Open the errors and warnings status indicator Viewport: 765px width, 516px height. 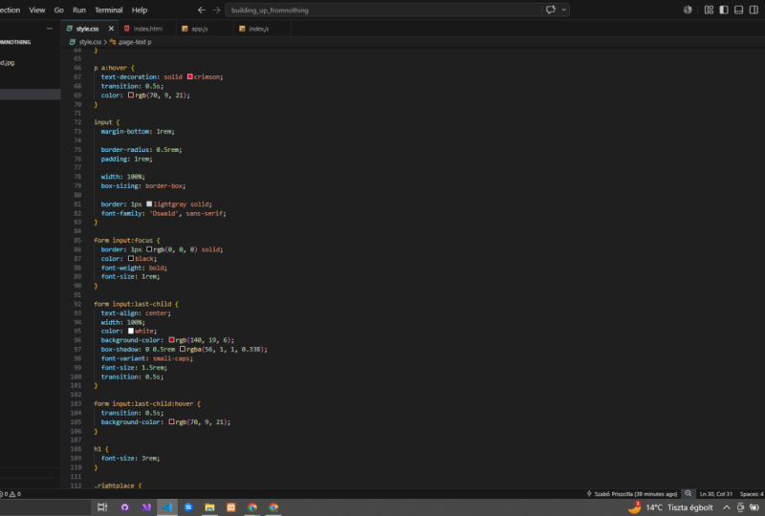tap(11, 494)
